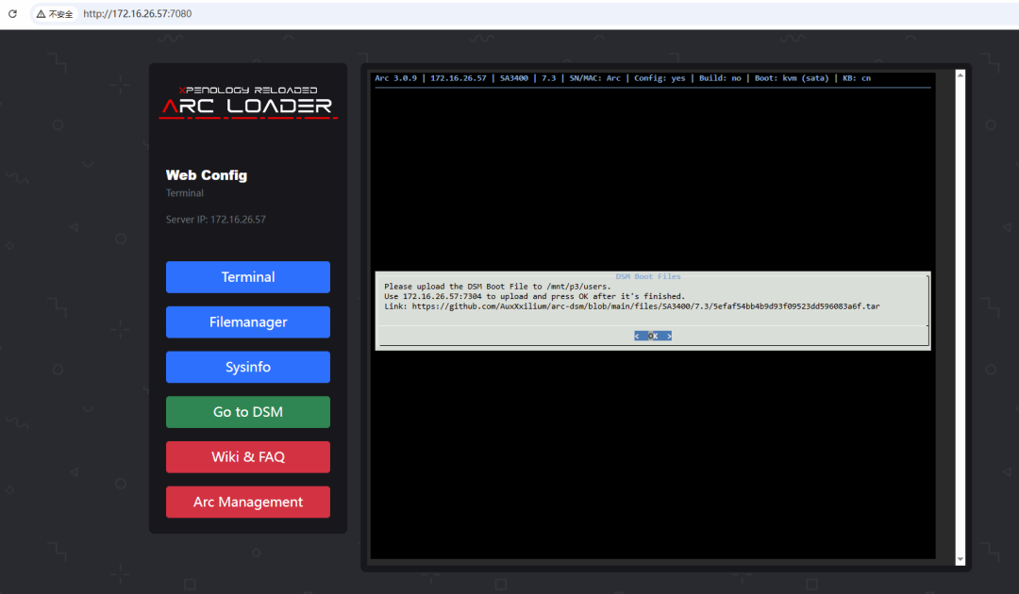Open Arc Management
1019x594 pixels.
pos(247,502)
